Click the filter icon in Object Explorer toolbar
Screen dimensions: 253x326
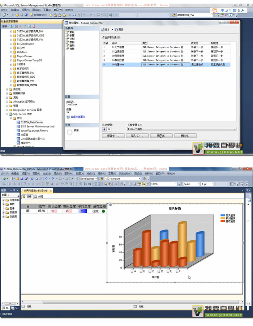(25, 26)
